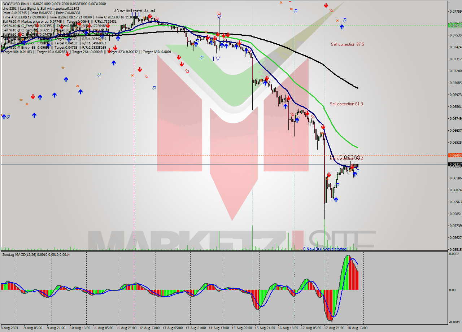Click the 'I V' wave label on chart
The width and height of the screenshot is (462, 332).
(216, 58)
